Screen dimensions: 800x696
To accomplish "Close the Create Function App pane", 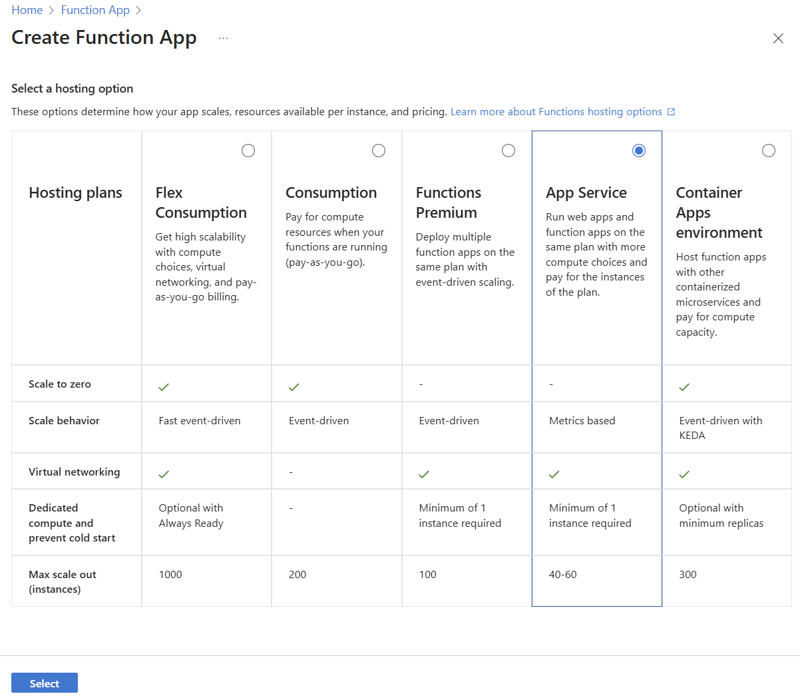I will click(x=778, y=38).
